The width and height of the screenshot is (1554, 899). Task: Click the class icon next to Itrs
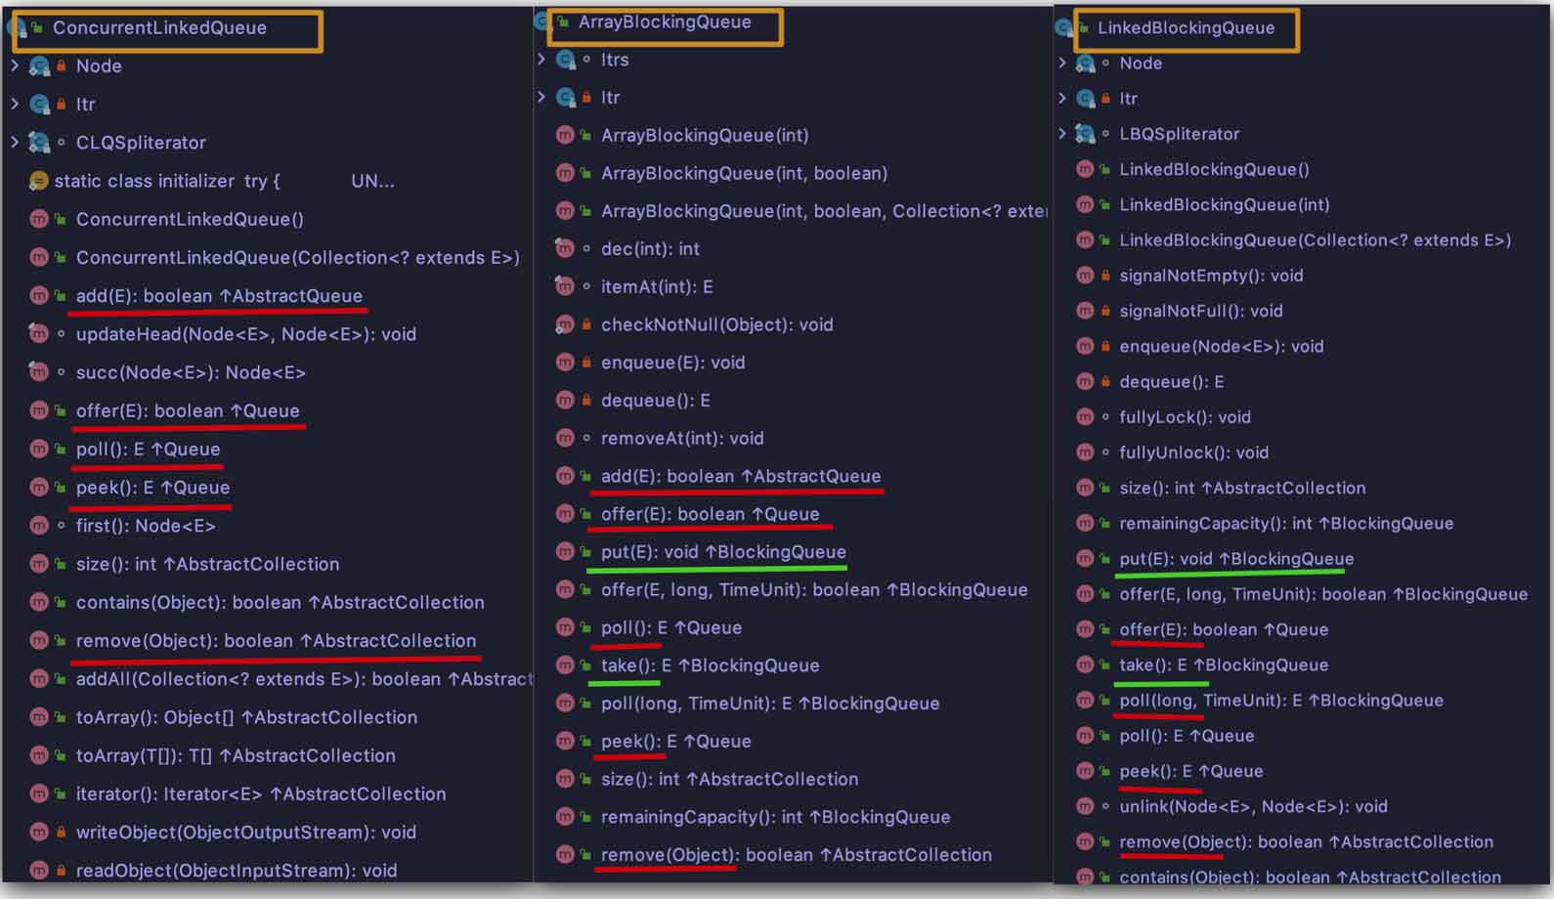coord(565,60)
